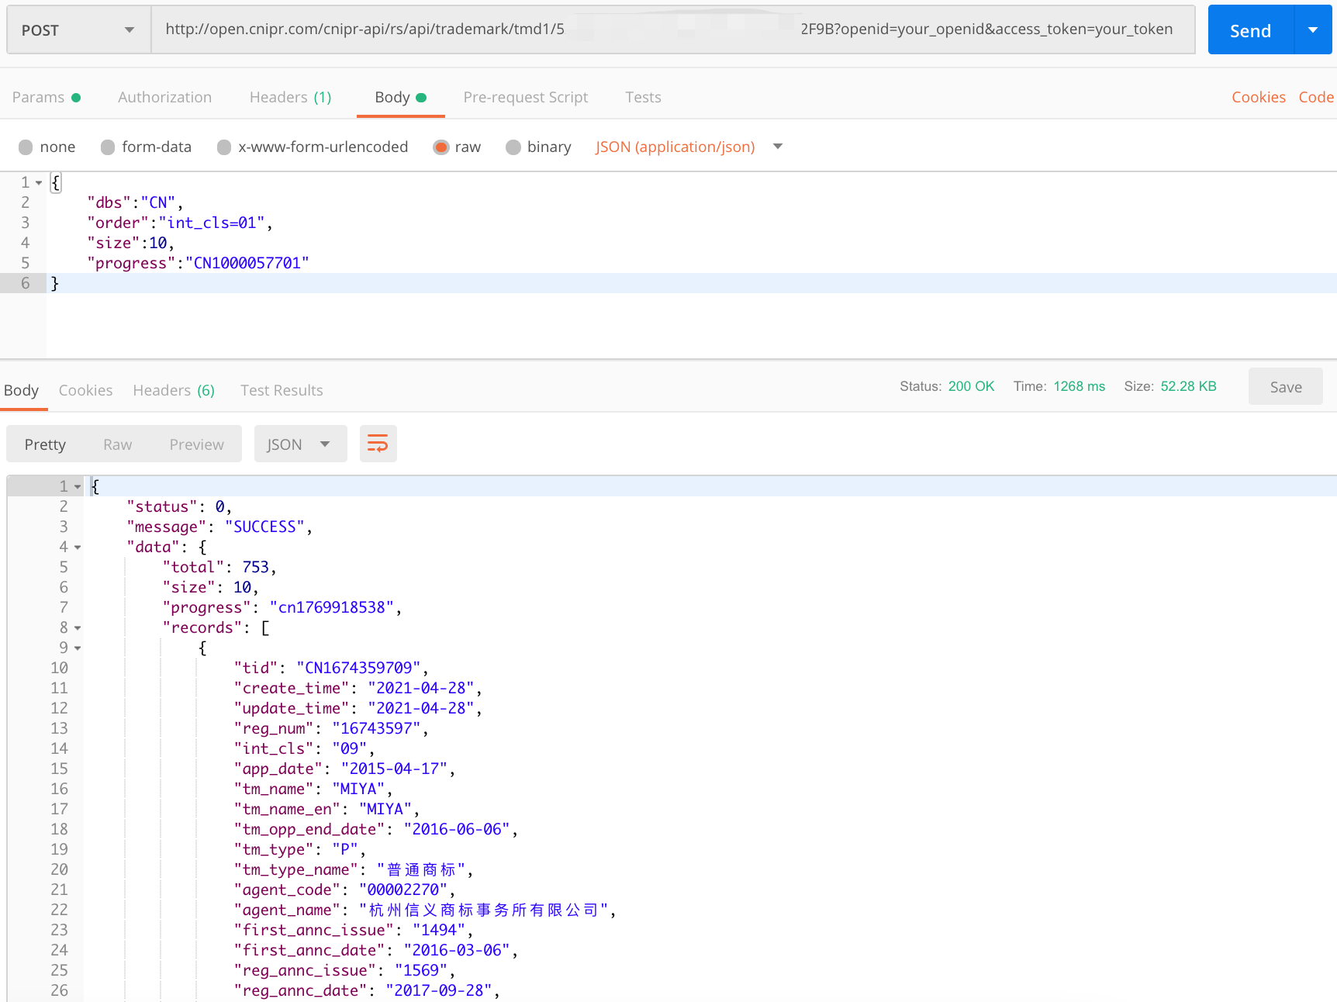Click the Save response button
The width and height of the screenshot is (1337, 1002).
(1285, 387)
